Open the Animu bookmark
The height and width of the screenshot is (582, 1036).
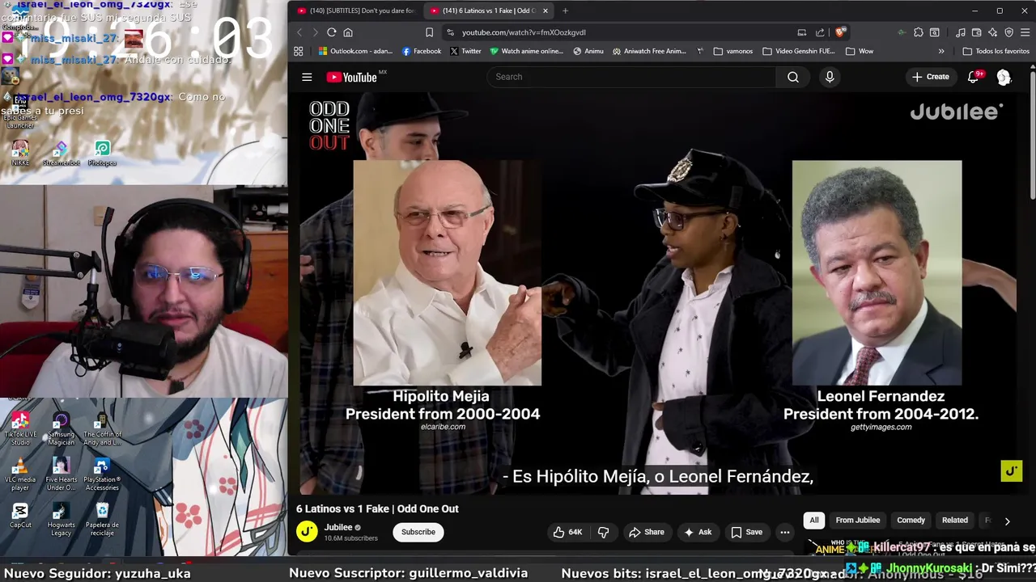(588, 51)
